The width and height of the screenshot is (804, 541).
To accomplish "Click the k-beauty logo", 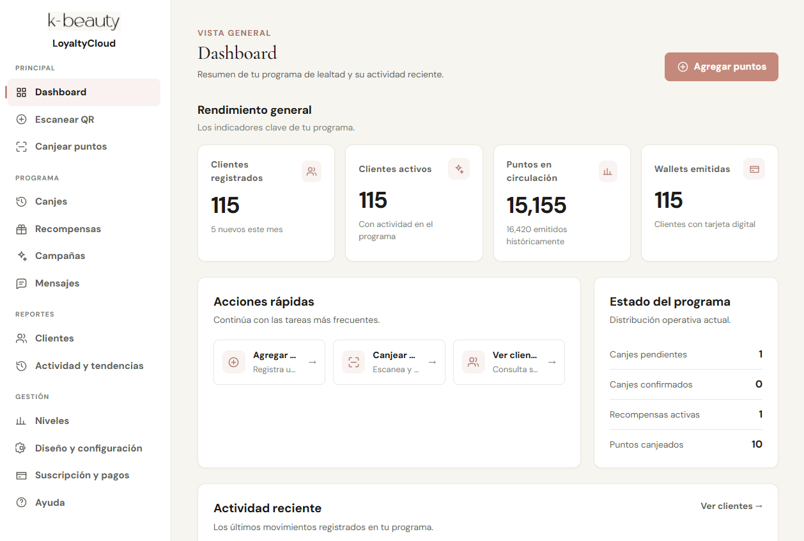I will (x=84, y=21).
